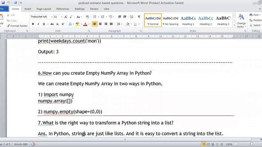The width and height of the screenshot is (262, 147).
Task: Select Align Text Left
Action: (95, 24)
